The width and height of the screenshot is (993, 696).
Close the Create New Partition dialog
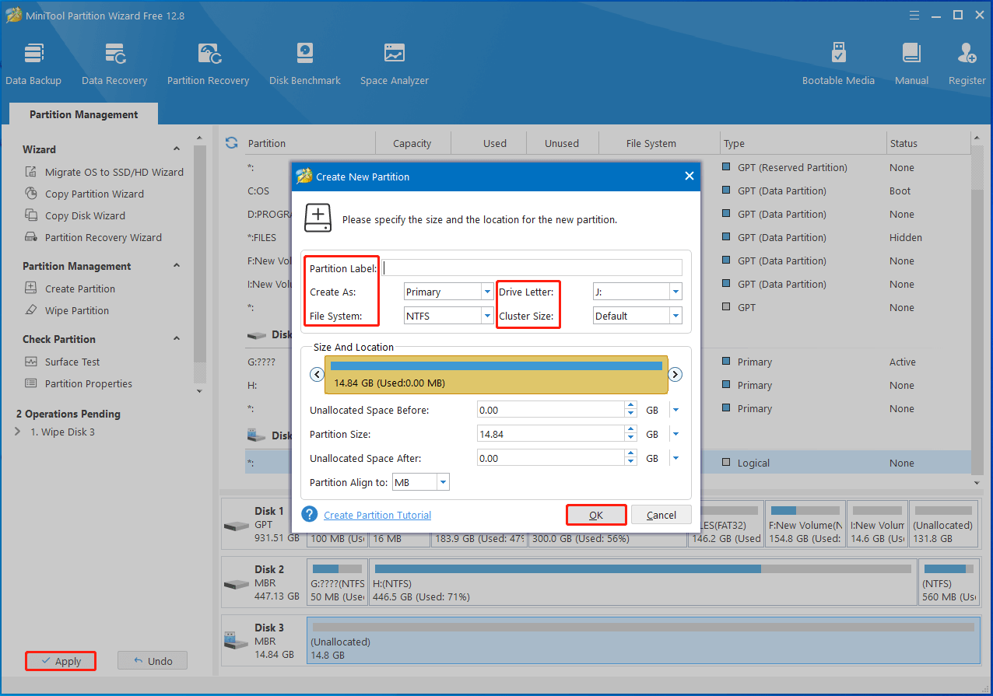[x=689, y=177]
